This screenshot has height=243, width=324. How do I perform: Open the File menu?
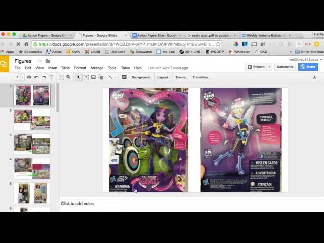[17, 68]
